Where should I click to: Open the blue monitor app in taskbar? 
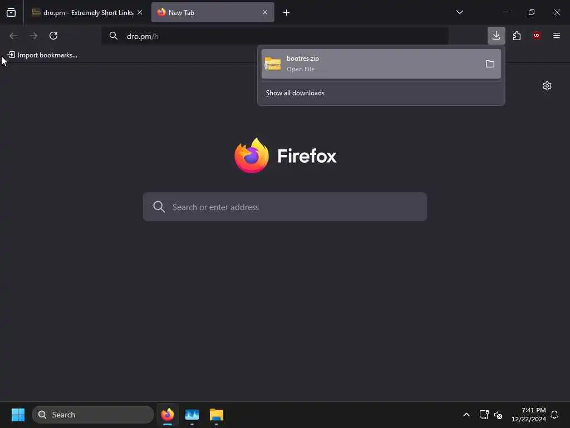pos(192,415)
